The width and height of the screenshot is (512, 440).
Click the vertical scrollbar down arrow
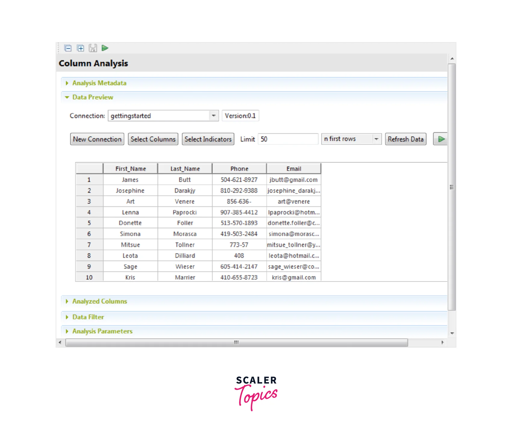point(452,333)
